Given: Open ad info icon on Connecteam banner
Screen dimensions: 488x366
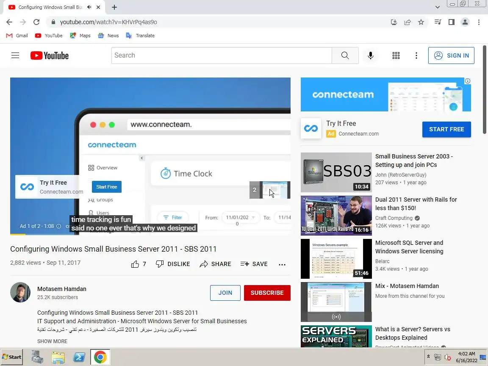Looking at the screenshot, I should (x=468, y=81).
